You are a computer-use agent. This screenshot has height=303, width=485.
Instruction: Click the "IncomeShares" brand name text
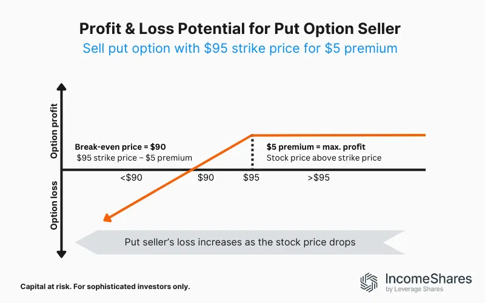[429, 278]
